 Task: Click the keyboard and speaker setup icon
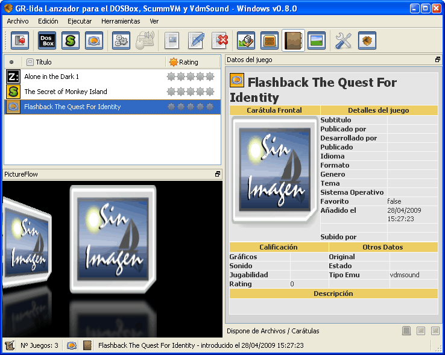145,40
